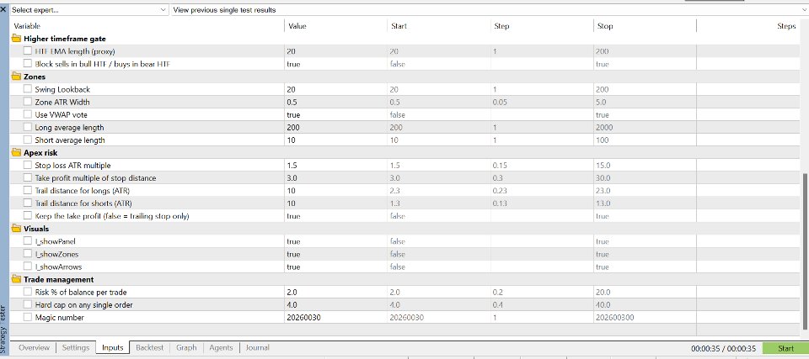Open the Settings tab

point(76,348)
